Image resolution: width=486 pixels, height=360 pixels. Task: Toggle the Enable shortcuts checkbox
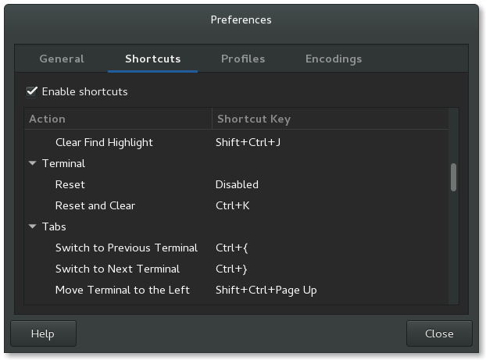[32, 91]
